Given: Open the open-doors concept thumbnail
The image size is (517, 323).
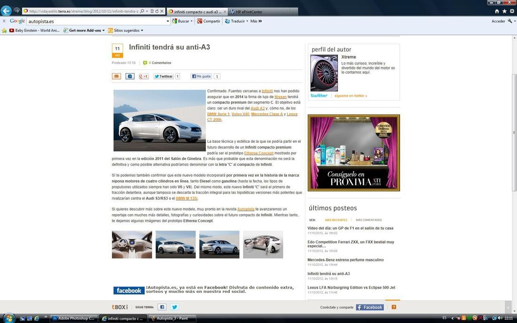Looking at the screenshot, I should point(263,244).
